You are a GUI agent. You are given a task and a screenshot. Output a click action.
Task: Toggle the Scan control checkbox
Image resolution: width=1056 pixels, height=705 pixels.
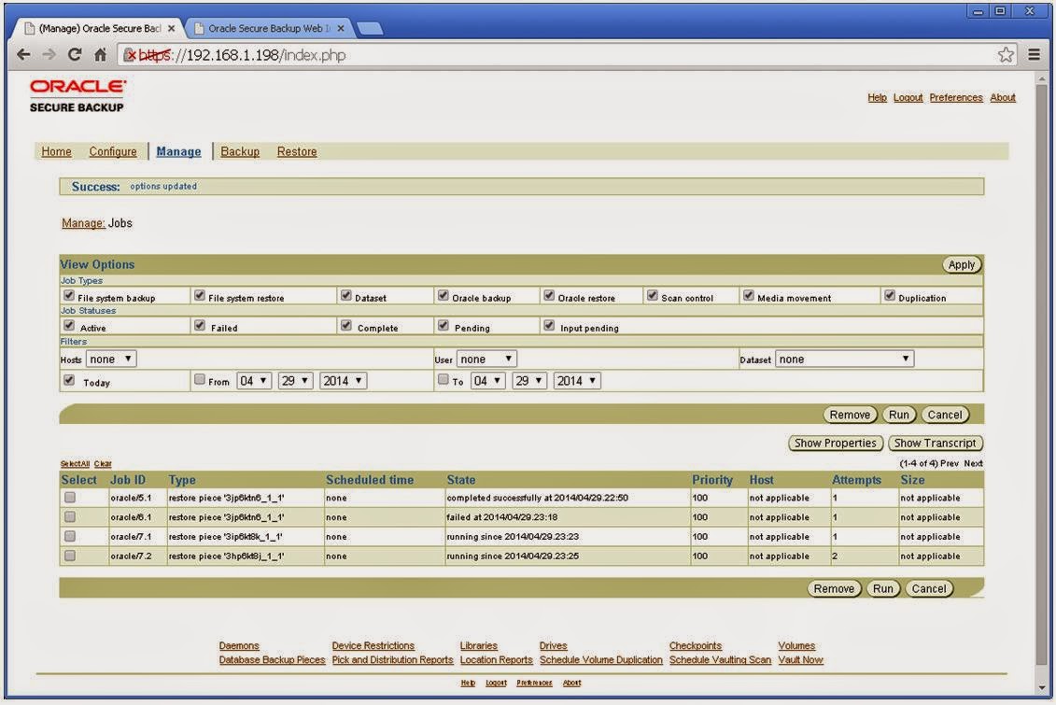pos(652,296)
